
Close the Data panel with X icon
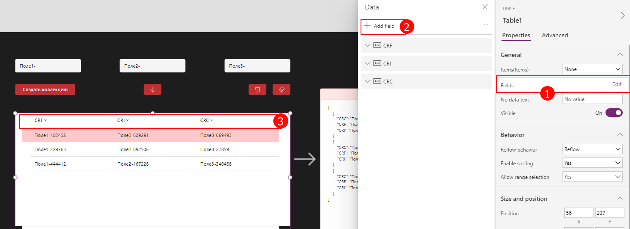(x=485, y=7)
